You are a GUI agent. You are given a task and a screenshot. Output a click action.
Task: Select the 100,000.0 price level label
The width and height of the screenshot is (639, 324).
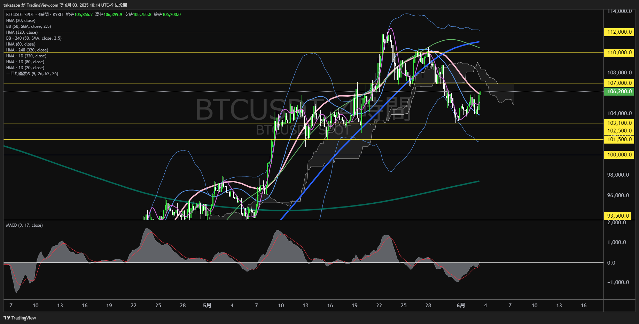click(x=619, y=155)
